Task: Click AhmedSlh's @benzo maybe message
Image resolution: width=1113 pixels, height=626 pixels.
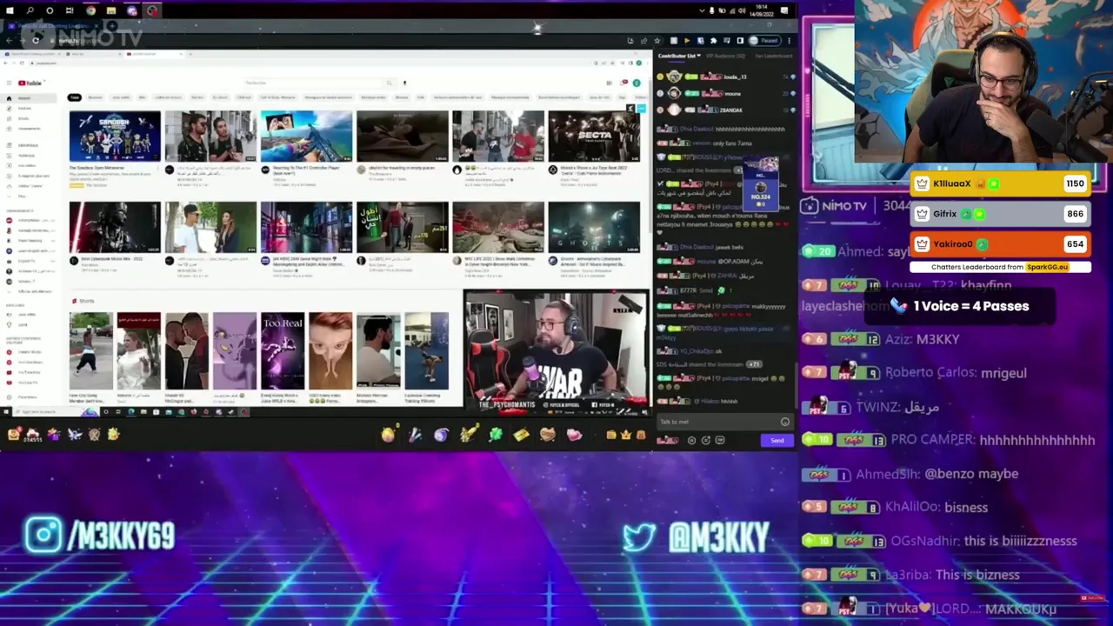Action: (x=910, y=474)
